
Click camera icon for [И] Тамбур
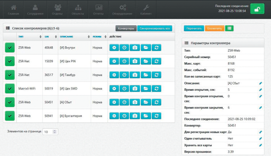[x=135, y=75]
